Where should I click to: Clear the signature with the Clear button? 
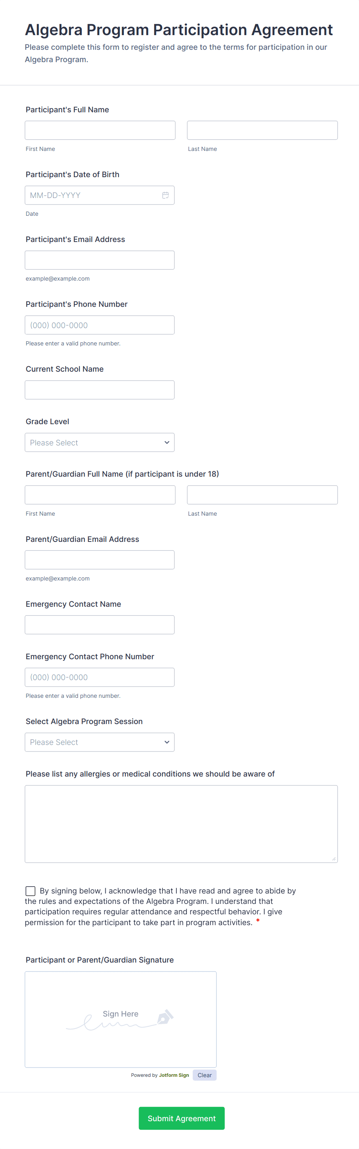coord(204,1075)
